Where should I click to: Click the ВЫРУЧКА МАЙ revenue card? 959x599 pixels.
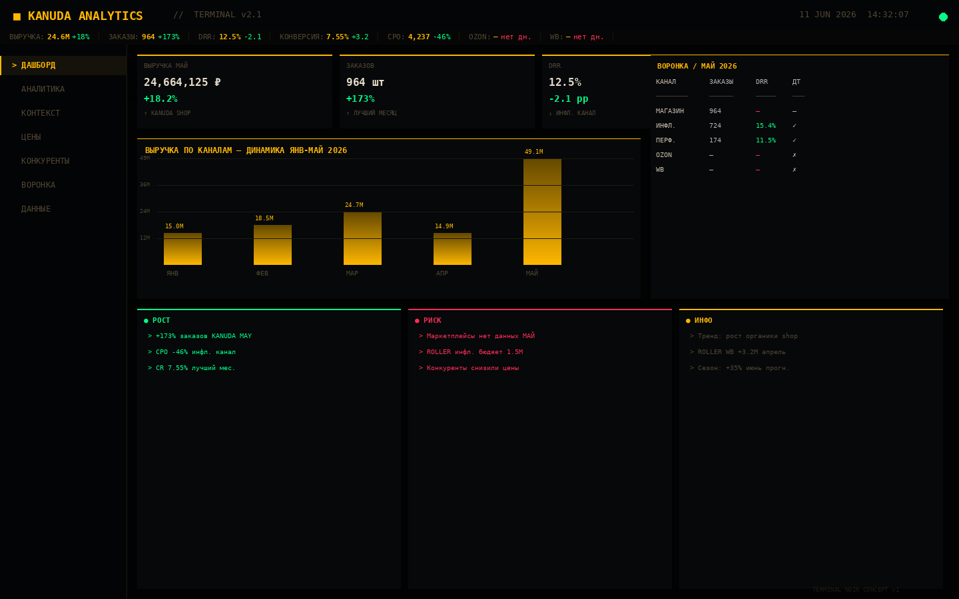point(234,92)
